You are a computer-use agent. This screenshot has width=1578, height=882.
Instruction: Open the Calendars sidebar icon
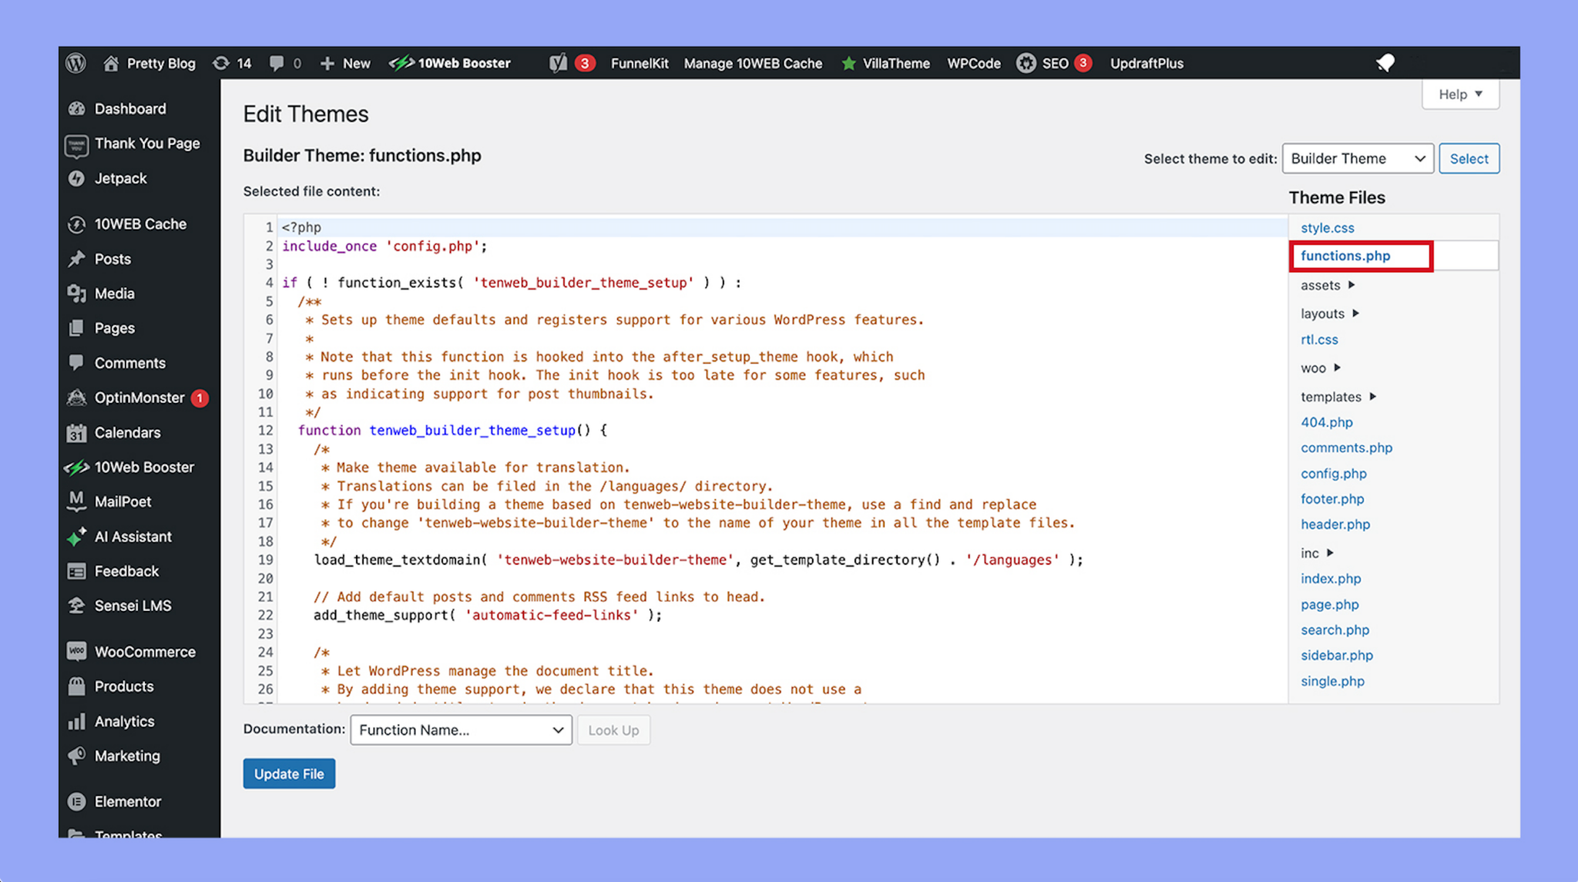(x=76, y=432)
